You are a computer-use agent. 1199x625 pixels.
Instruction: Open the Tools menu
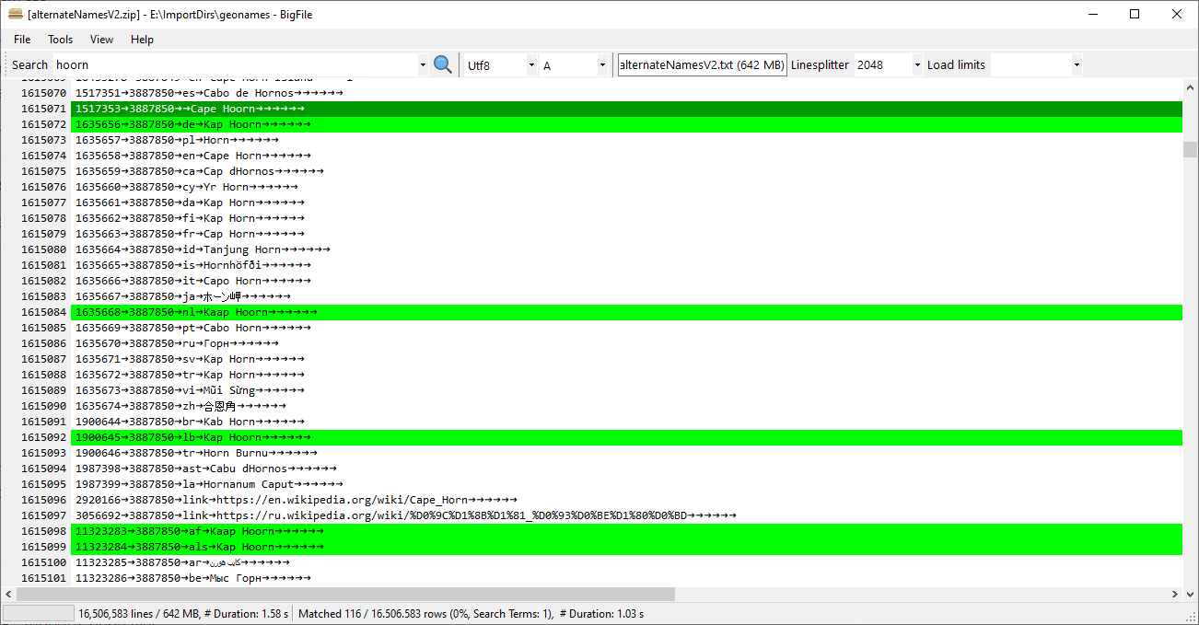pyautogui.click(x=60, y=40)
